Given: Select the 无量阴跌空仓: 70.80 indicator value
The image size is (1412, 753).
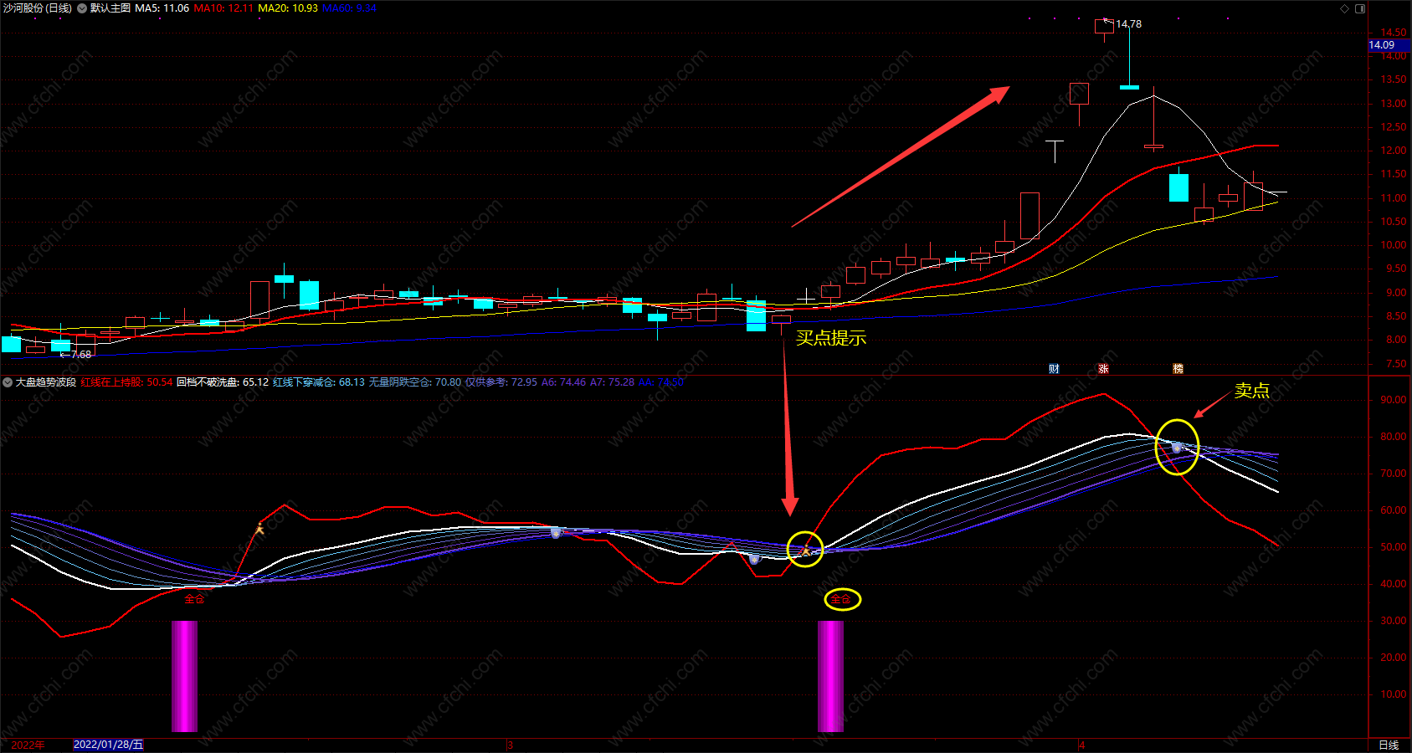Looking at the screenshot, I should pos(415,382).
